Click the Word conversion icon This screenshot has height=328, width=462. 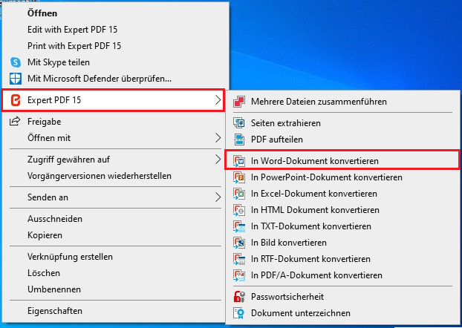tap(239, 161)
